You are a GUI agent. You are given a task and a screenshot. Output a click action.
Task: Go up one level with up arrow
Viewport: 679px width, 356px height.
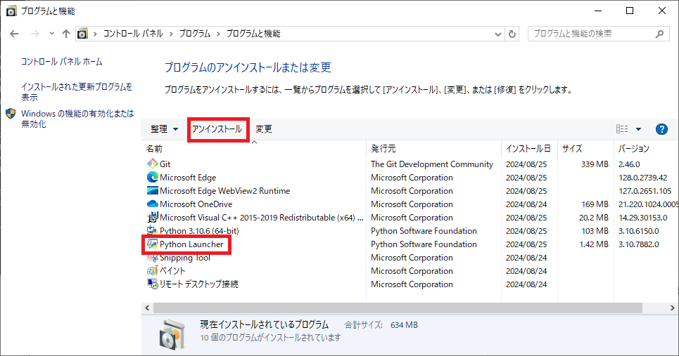pos(66,34)
